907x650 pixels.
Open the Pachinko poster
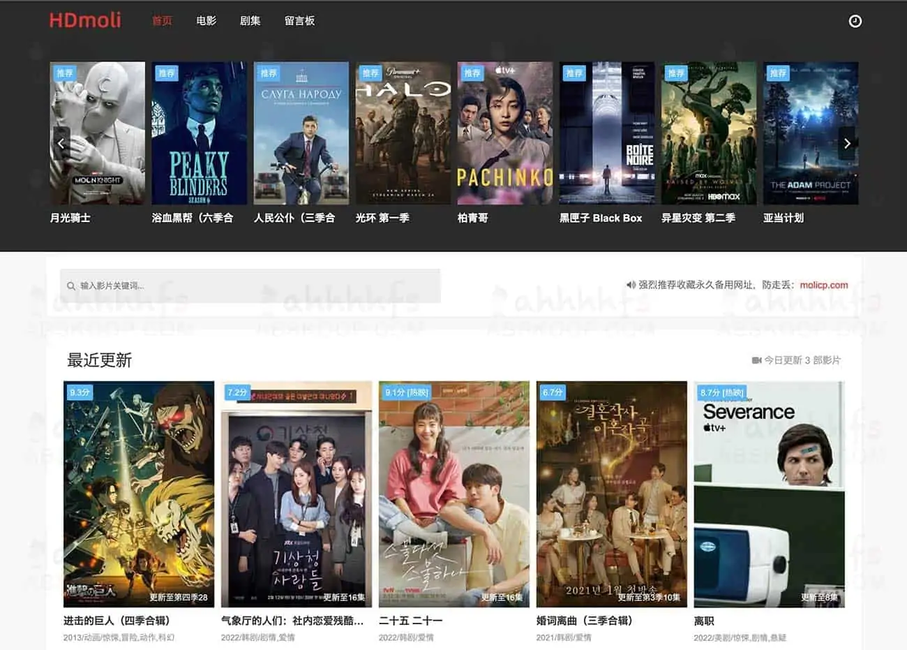pyautogui.click(x=505, y=133)
